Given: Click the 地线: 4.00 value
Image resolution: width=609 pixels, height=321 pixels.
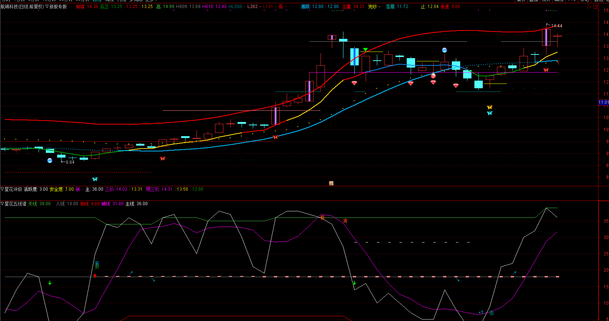Looking at the screenshot, I should (90, 204).
